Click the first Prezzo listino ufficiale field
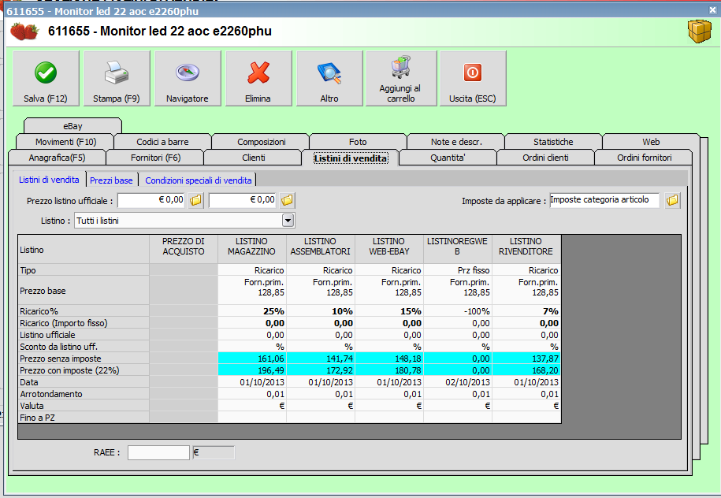 (x=152, y=200)
